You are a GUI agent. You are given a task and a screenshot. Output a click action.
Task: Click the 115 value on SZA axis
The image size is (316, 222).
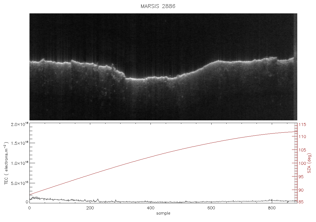point(302,125)
